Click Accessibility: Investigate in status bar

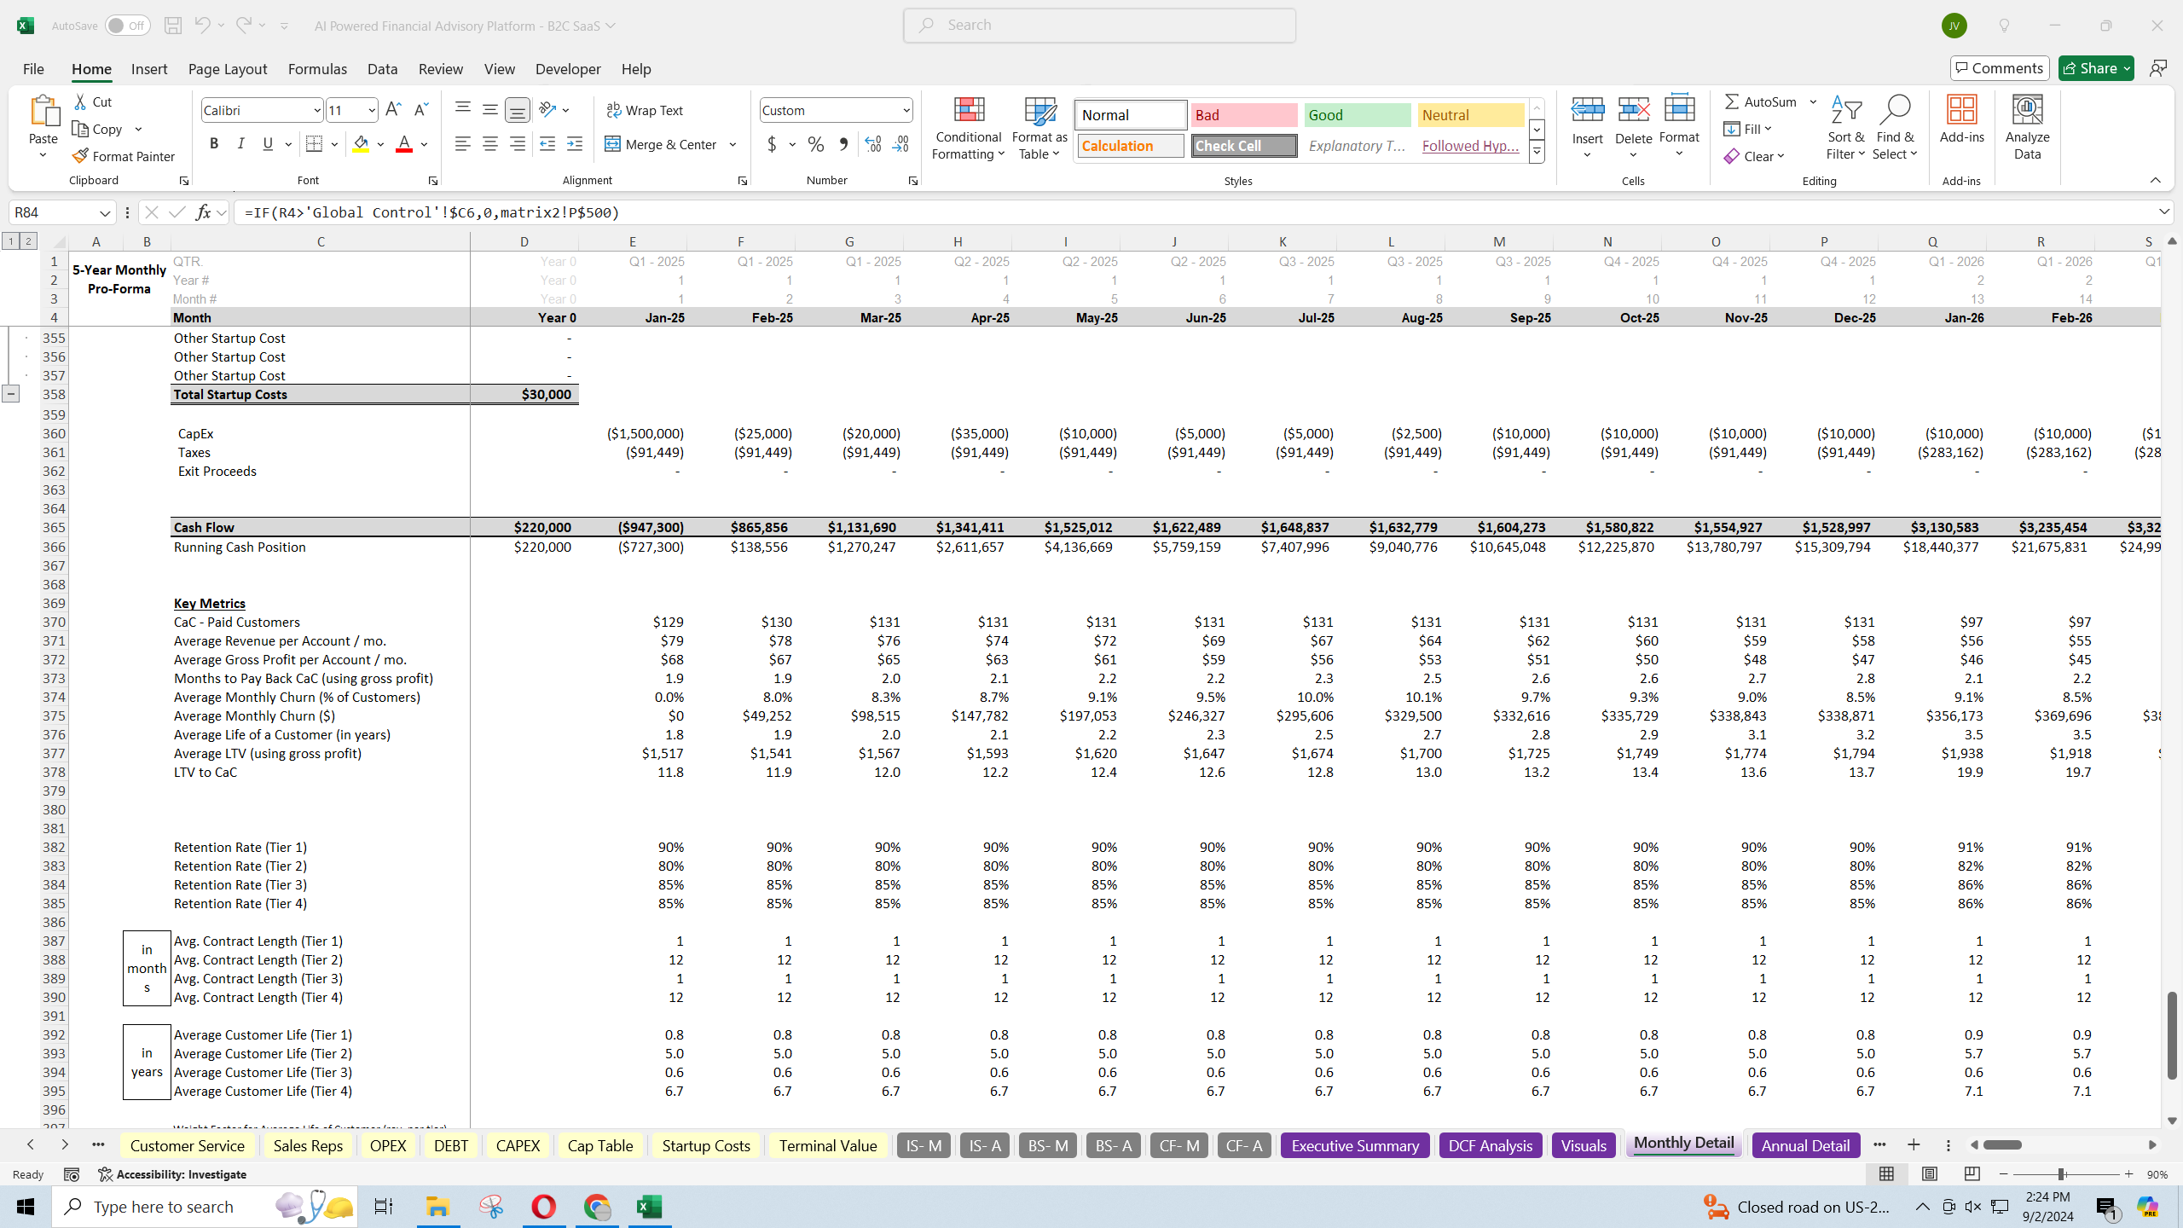pos(172,1174)
